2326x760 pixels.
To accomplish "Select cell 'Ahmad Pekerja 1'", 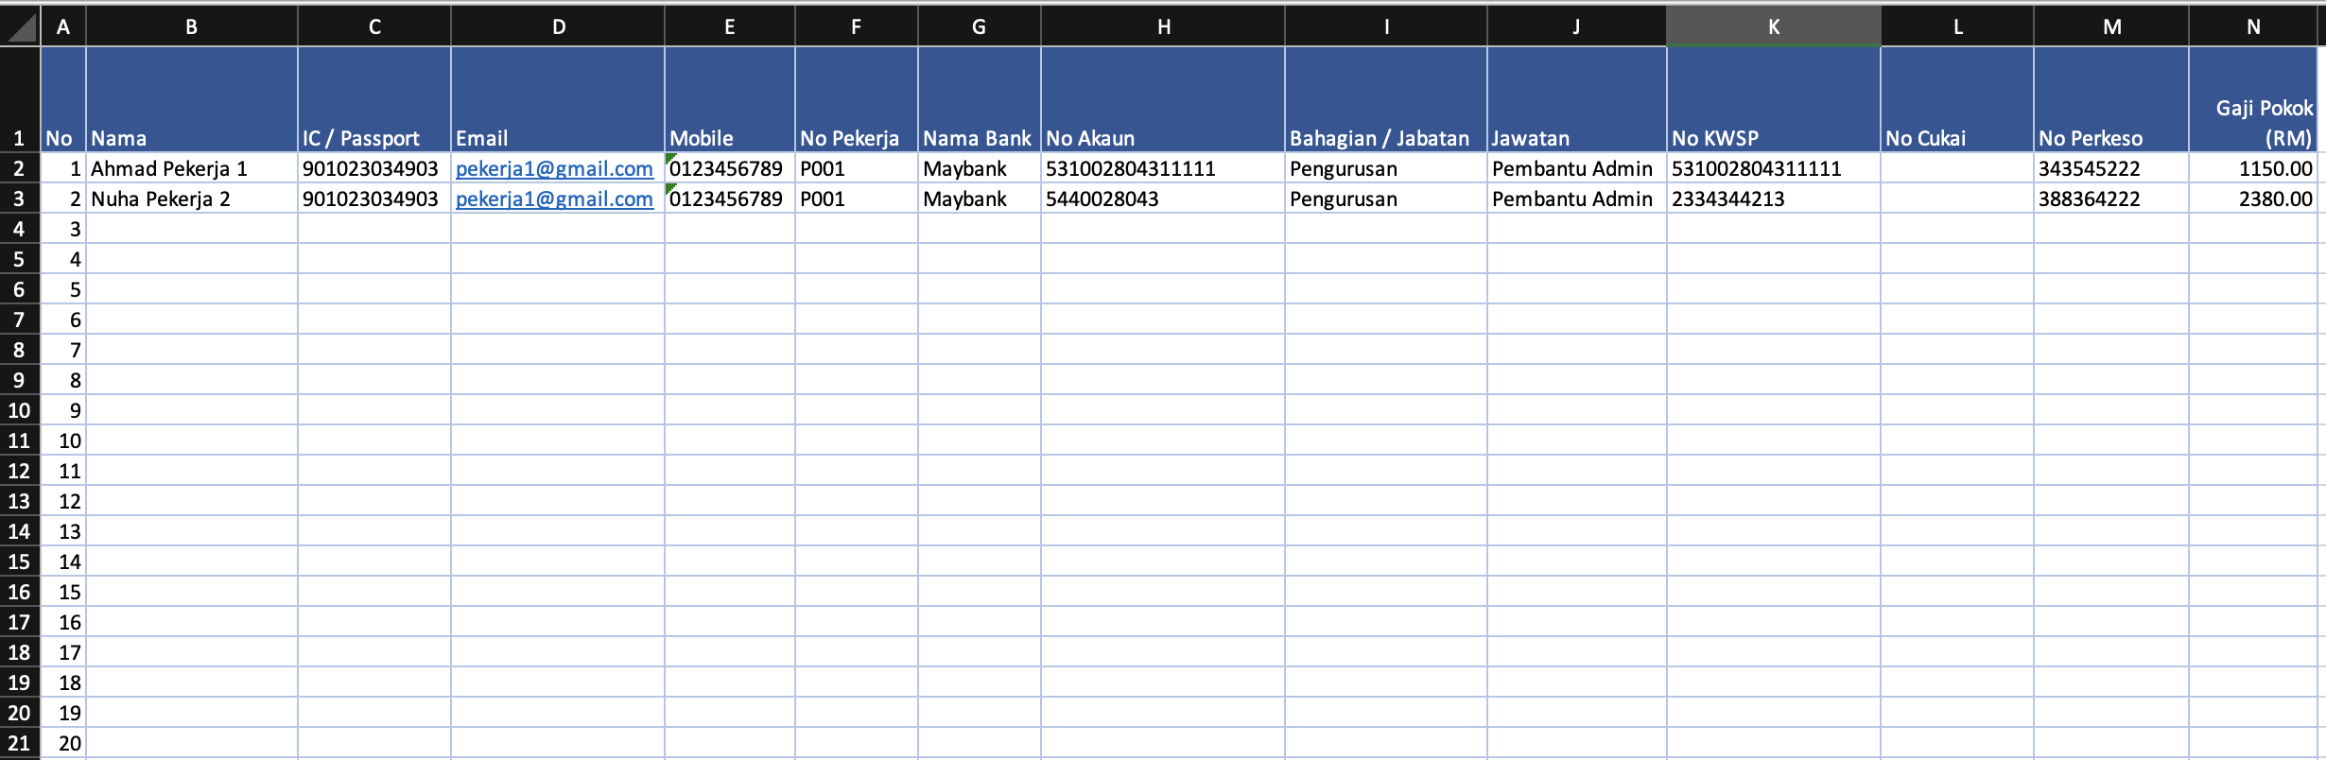I will pyautogui.click(x=192, y=168).
